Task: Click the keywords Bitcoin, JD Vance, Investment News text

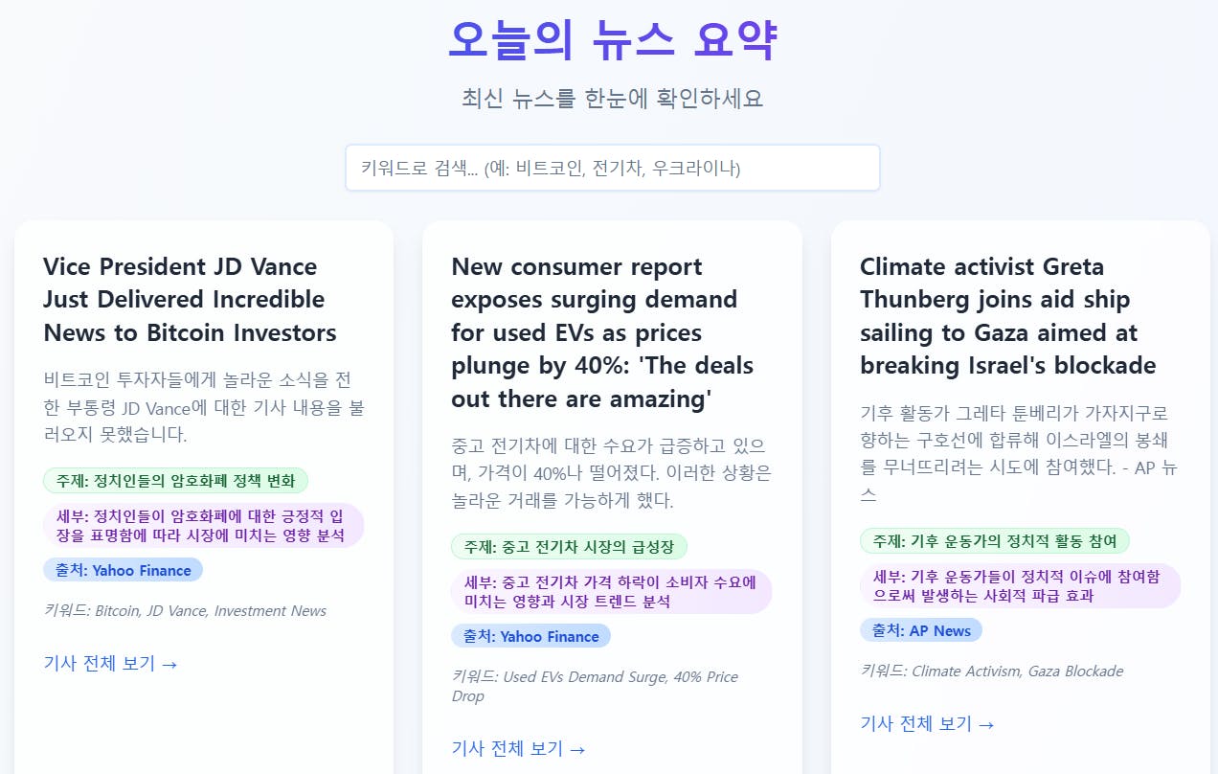Action: pos(186,610)
